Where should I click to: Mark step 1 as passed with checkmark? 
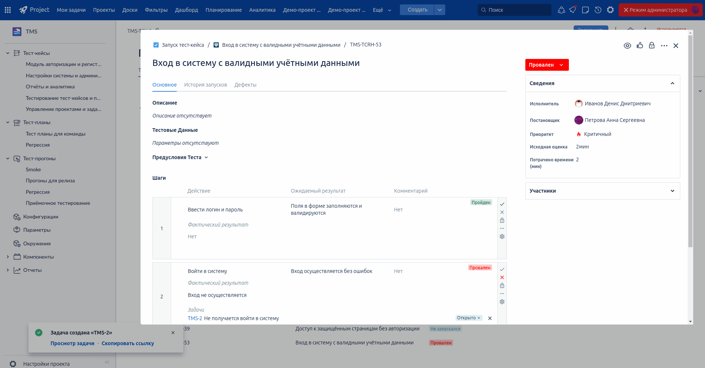pyautogui.click(x=502, y=204)
